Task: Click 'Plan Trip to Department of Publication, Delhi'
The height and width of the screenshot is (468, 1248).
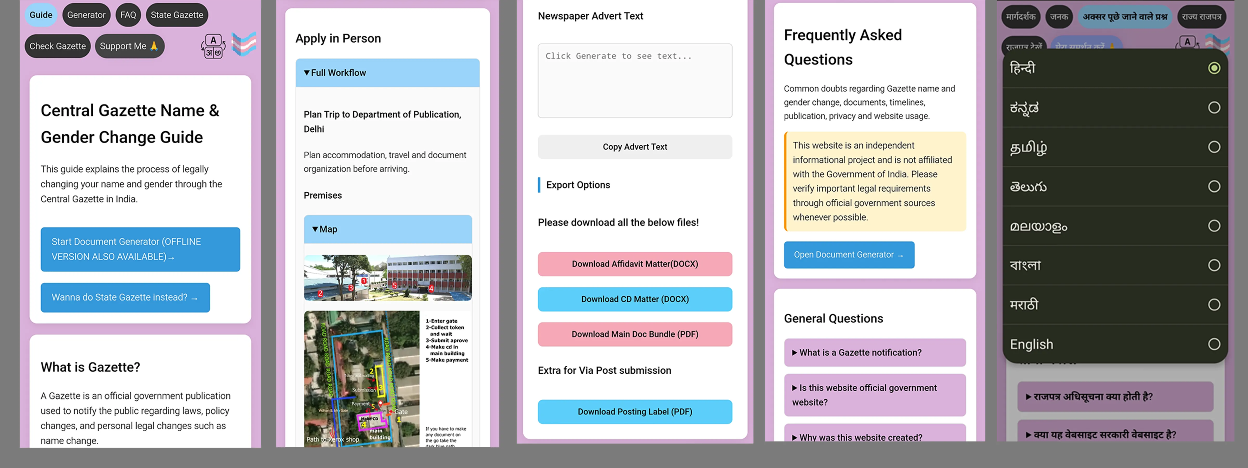Action: [x=382, y=122]
